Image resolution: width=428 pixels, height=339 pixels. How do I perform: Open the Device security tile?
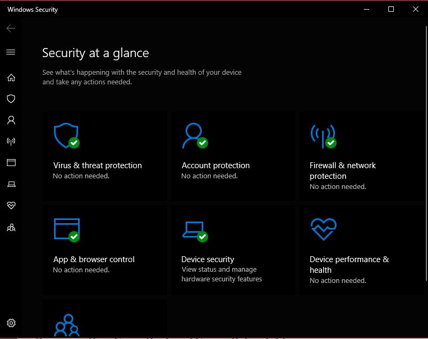233,250
